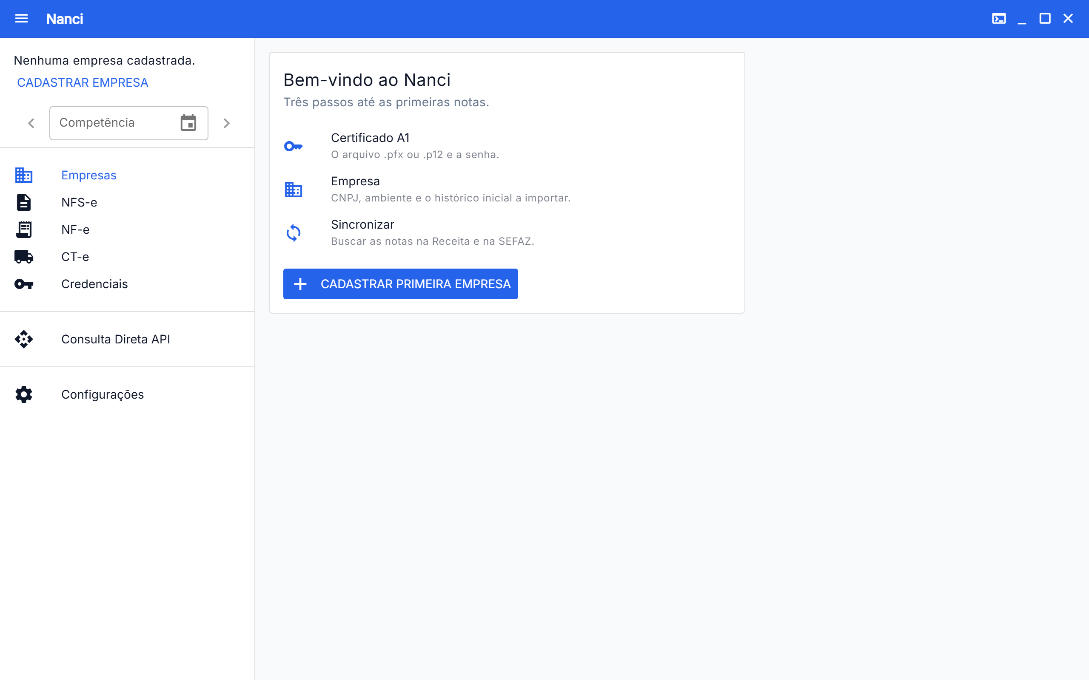Click 'Nenhuma empresa cadastrada.' text
Screen dimensions: 1089x680
(104, 60)
